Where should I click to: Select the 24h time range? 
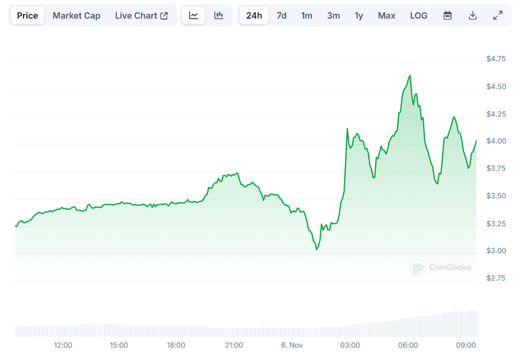click(254, 16)
